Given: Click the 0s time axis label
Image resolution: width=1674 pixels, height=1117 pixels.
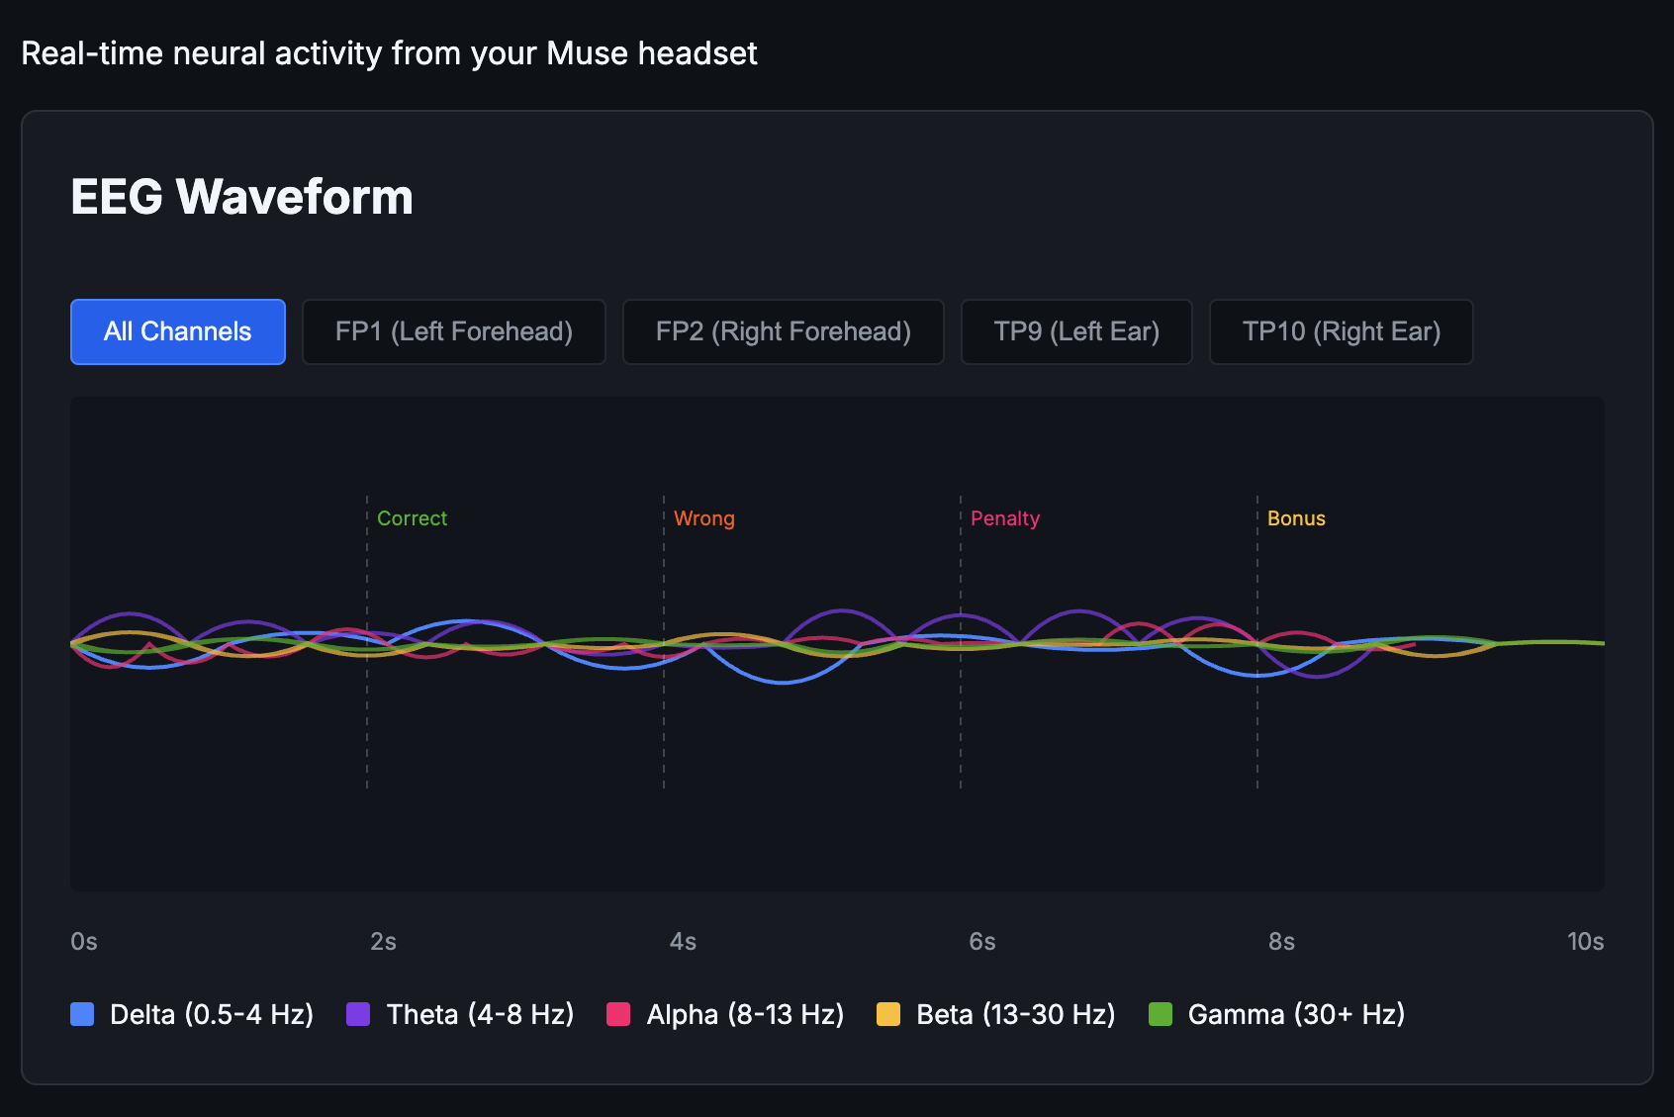Looking at the screenshot, I should 83,941.
